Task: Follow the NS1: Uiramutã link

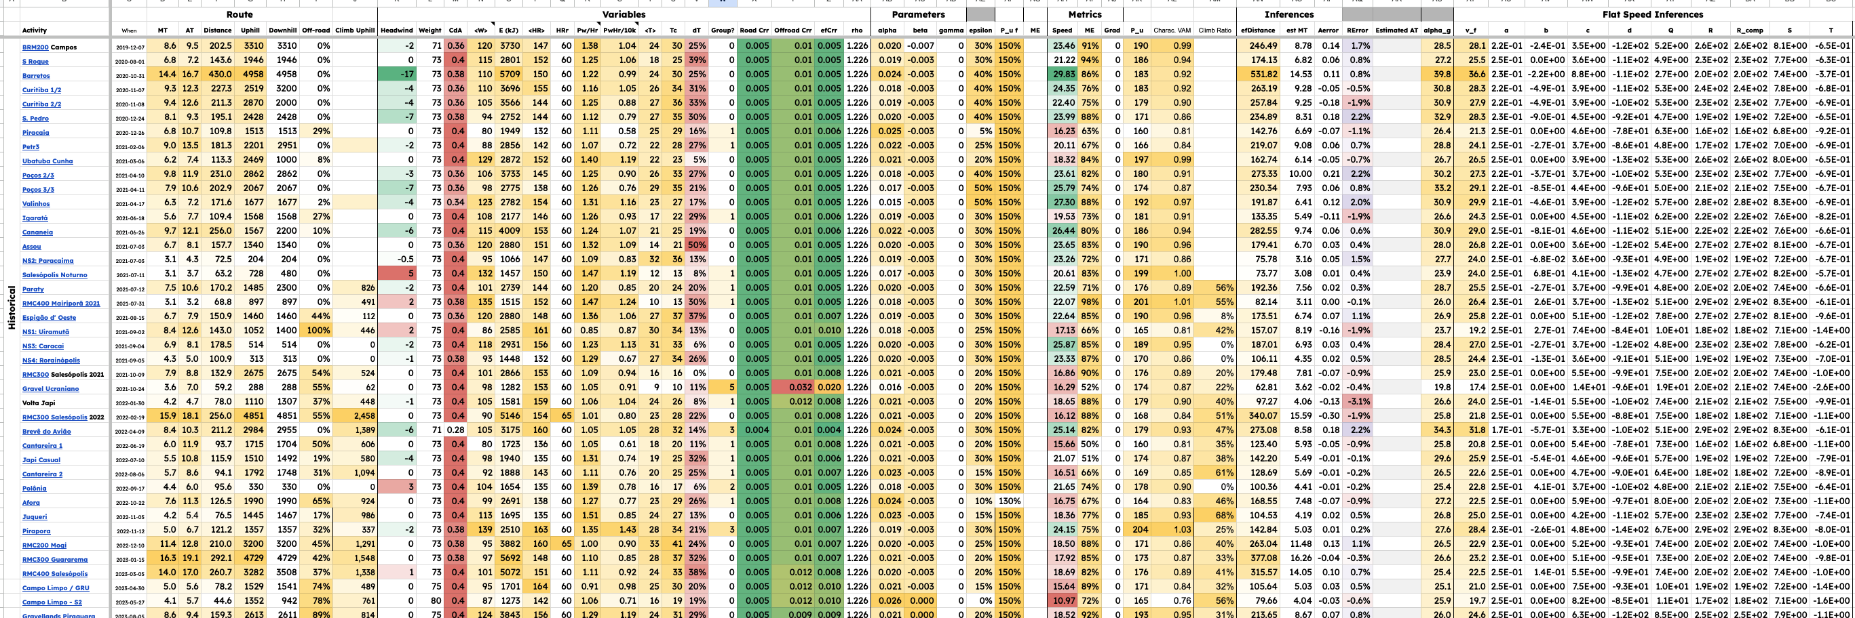Action: (x=46, y=331)
